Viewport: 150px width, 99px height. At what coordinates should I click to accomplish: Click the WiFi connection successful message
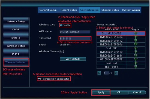tap(53, 79)
